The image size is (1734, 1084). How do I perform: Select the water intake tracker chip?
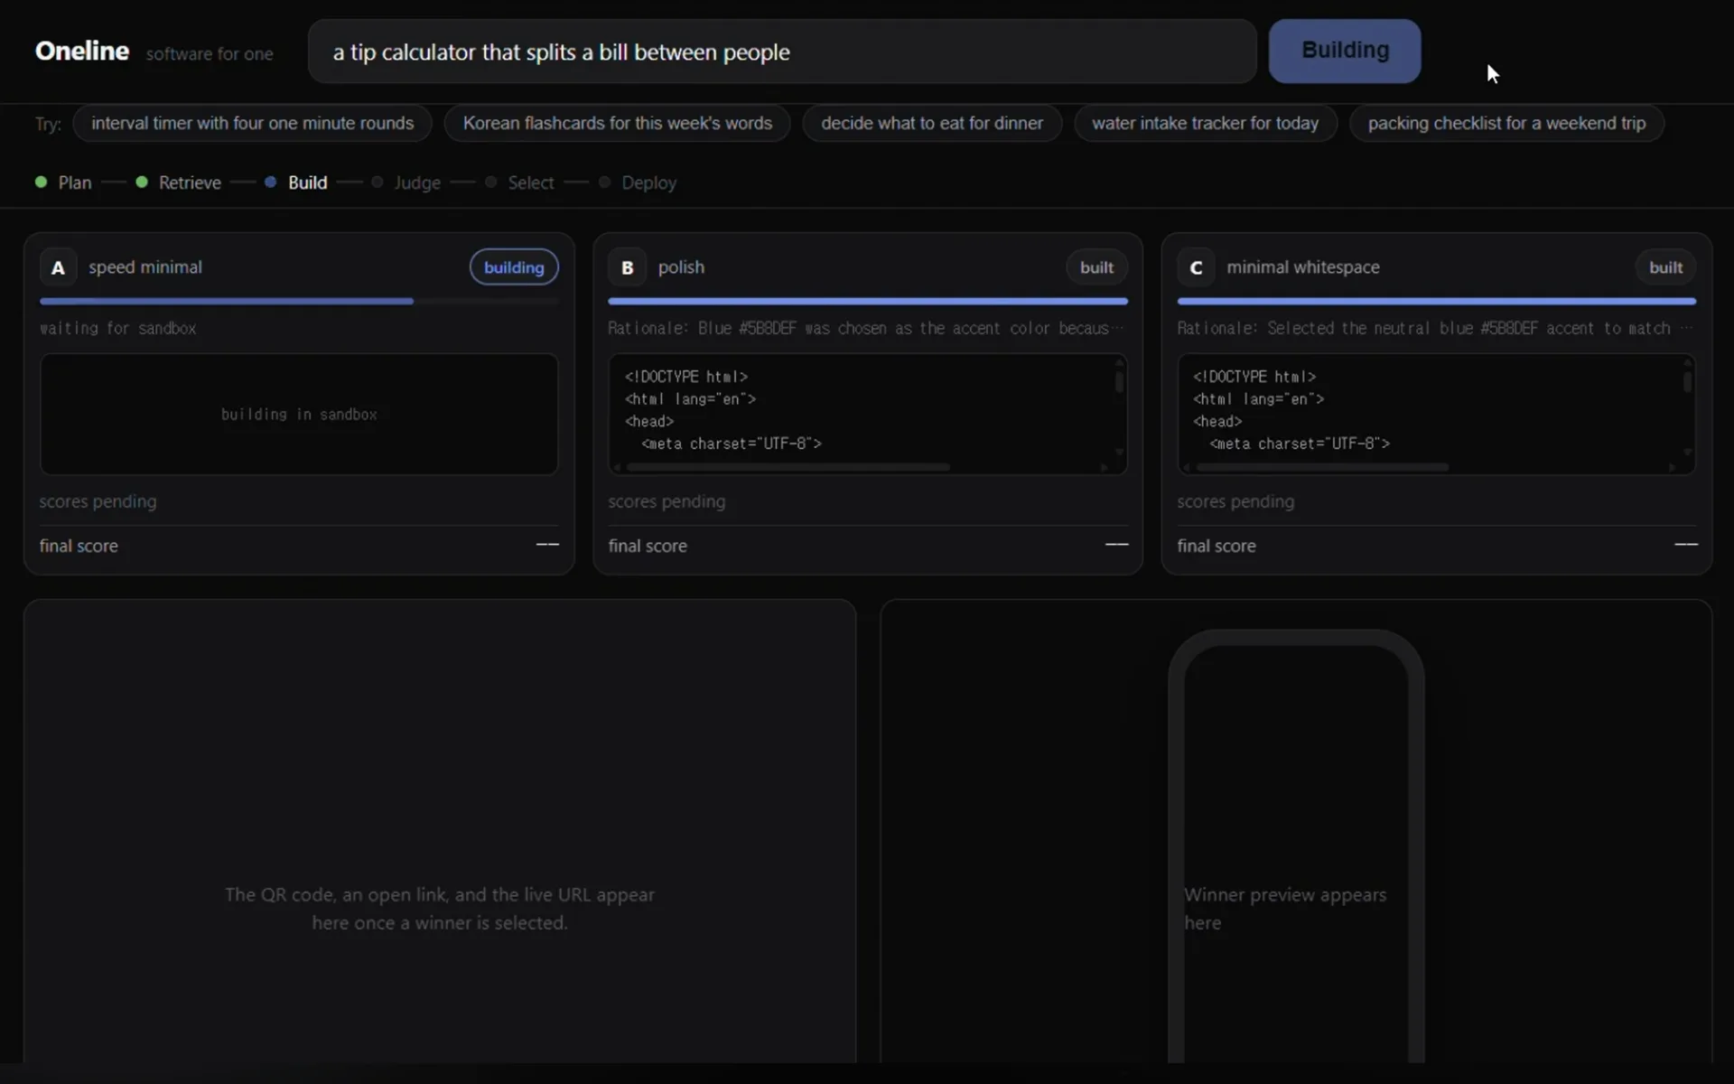pos(1205,123)
